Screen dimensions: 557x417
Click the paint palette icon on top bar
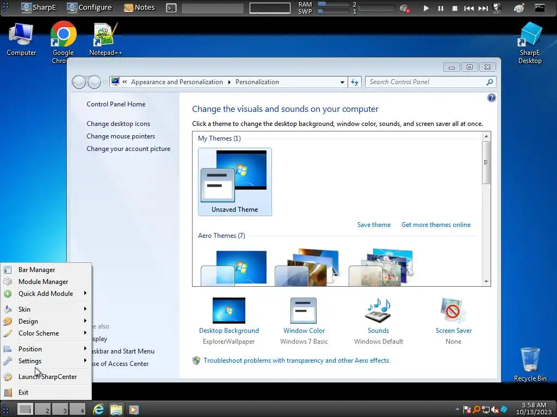click(519, 8)
